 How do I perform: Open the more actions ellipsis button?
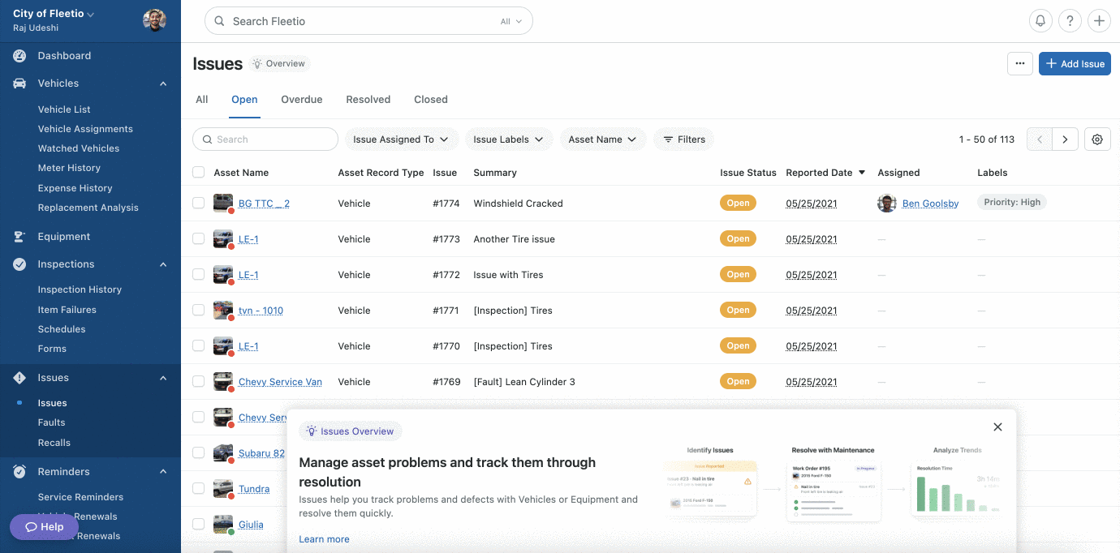pos(1020,64)
